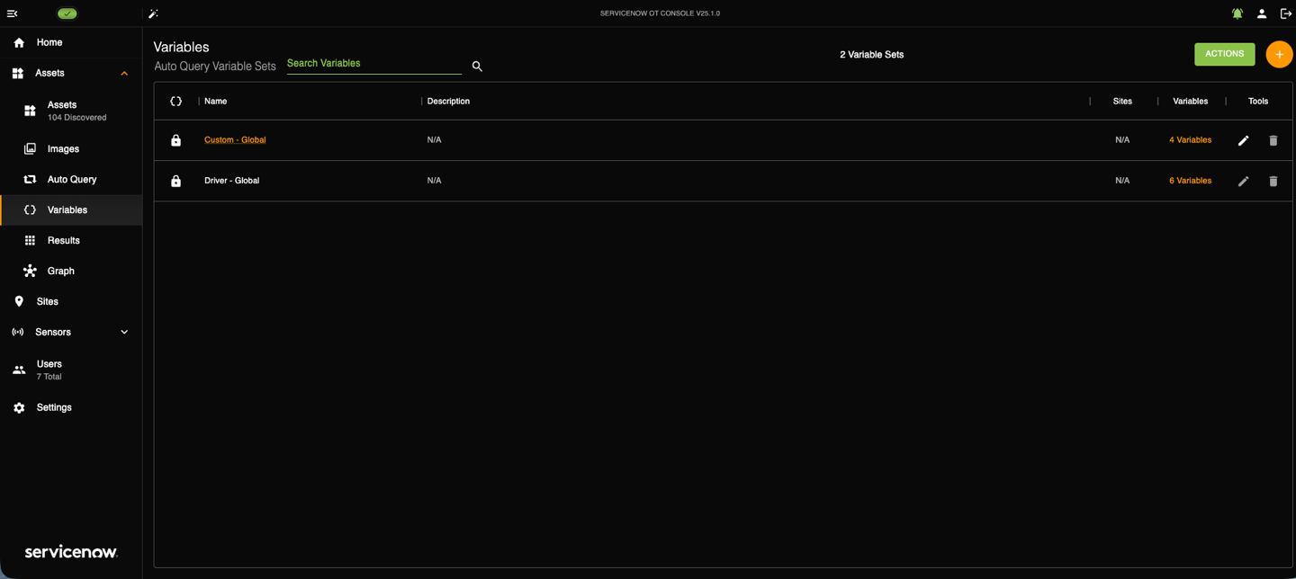Expand the Sensors section chevron
Image resolution: width=1296 pixels, height=579 pixels.
(124, 333)
